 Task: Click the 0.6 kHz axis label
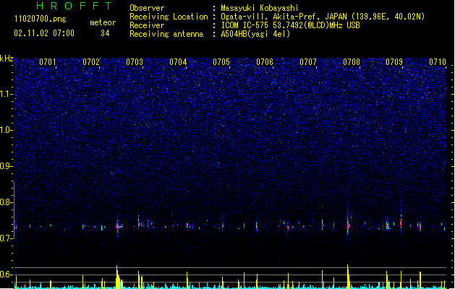(6, 275)
